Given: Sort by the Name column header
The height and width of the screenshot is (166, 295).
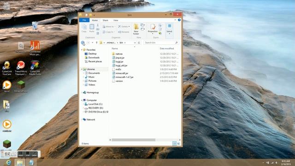Looking at the screenshot, I should (x=115, y=48).
